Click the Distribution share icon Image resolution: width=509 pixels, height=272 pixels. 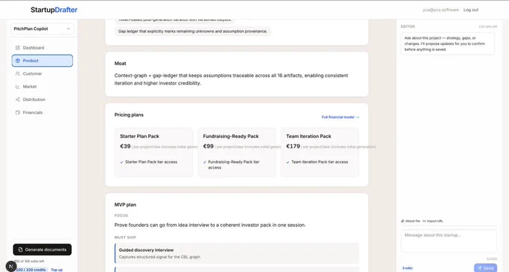click(x=17, y=100)
